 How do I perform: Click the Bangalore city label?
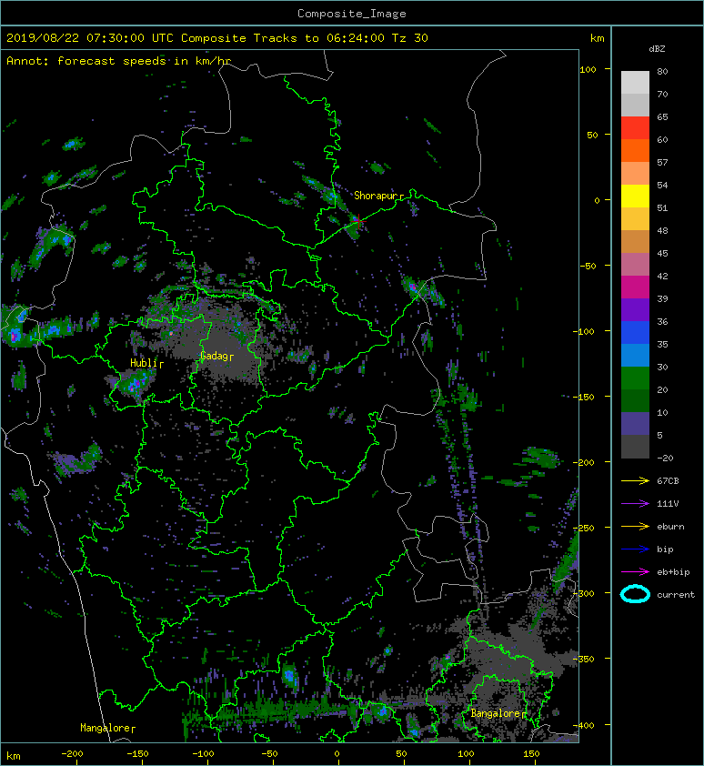point(496,713)
